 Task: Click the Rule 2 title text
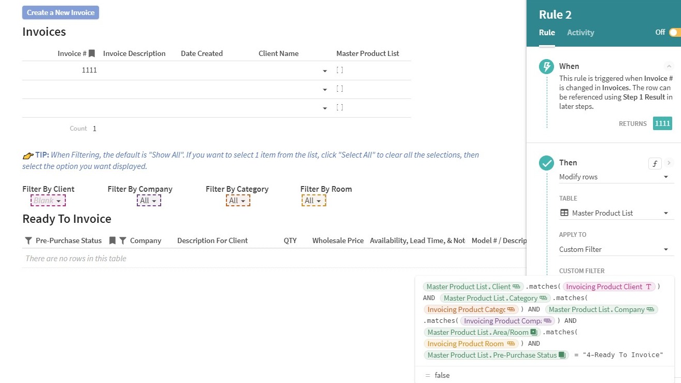[555, 15]
